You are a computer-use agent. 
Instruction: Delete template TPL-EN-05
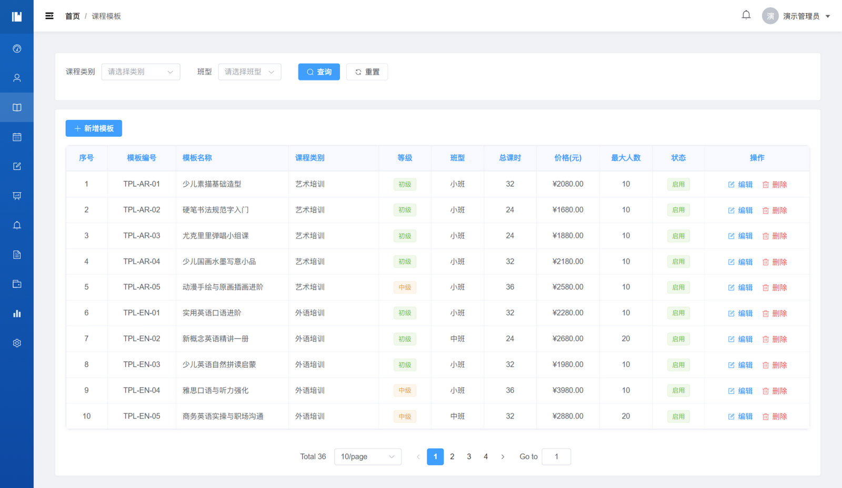[x=775, y=416]
